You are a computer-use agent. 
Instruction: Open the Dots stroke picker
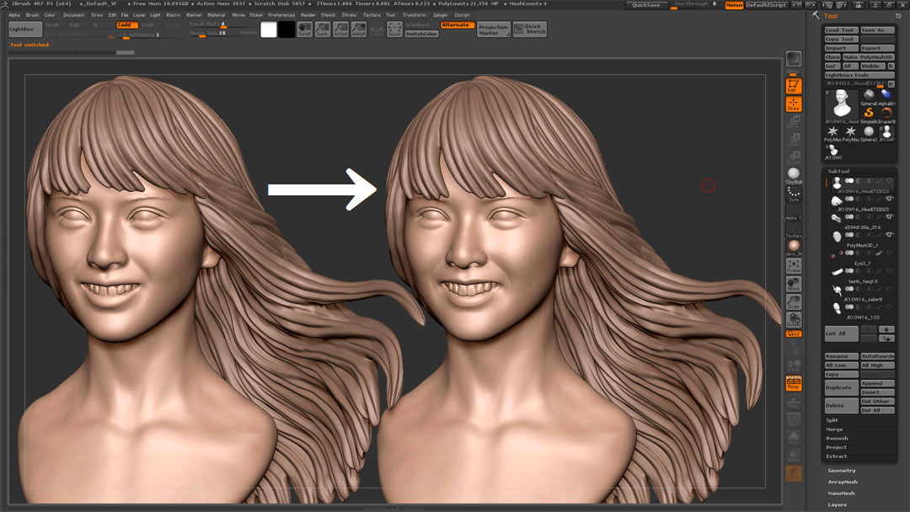794,194
